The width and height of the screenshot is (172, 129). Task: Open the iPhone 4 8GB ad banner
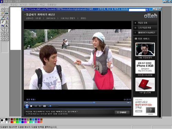(145, 67)
